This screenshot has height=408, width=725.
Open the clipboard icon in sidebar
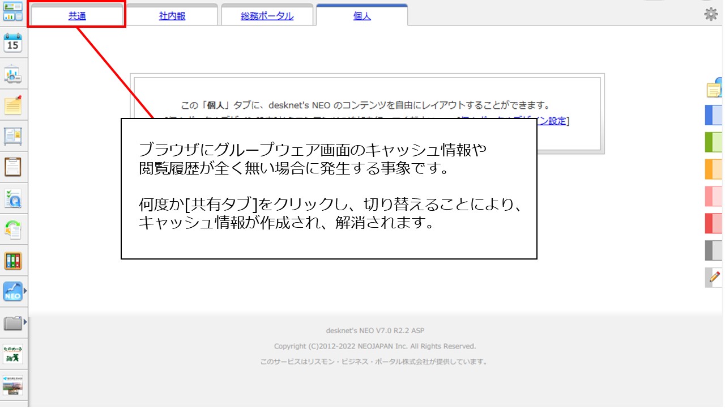click(x=12, y=167)
